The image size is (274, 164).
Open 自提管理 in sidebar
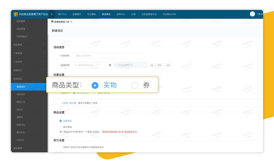pyautogui.click(x=21, y=29)
